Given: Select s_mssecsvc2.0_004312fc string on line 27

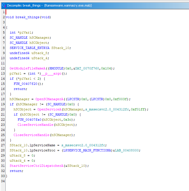Looking at the screenshot, I should point(83,145).
